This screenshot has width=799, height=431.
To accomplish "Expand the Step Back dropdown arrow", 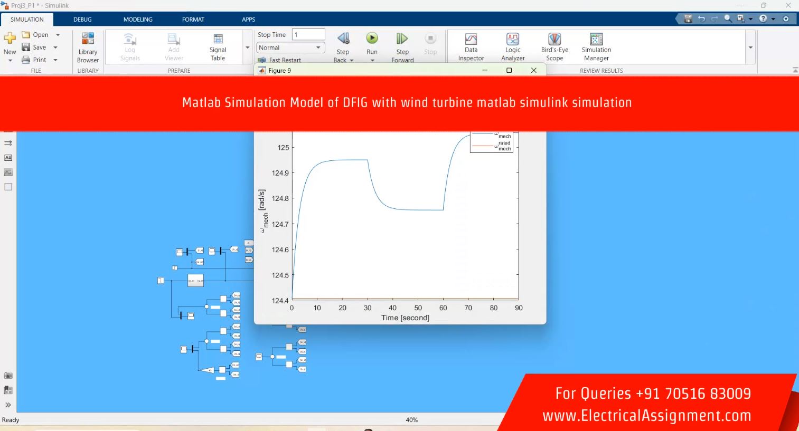I will pyautogui.click(x=352, y=61).
